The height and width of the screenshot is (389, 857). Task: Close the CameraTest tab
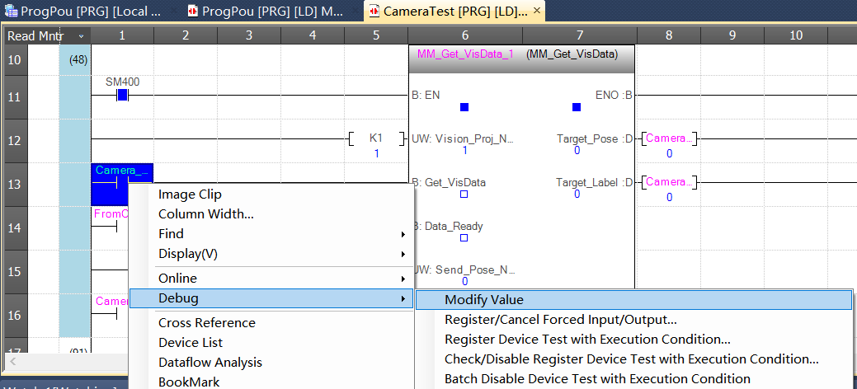[x=537, y=11]
